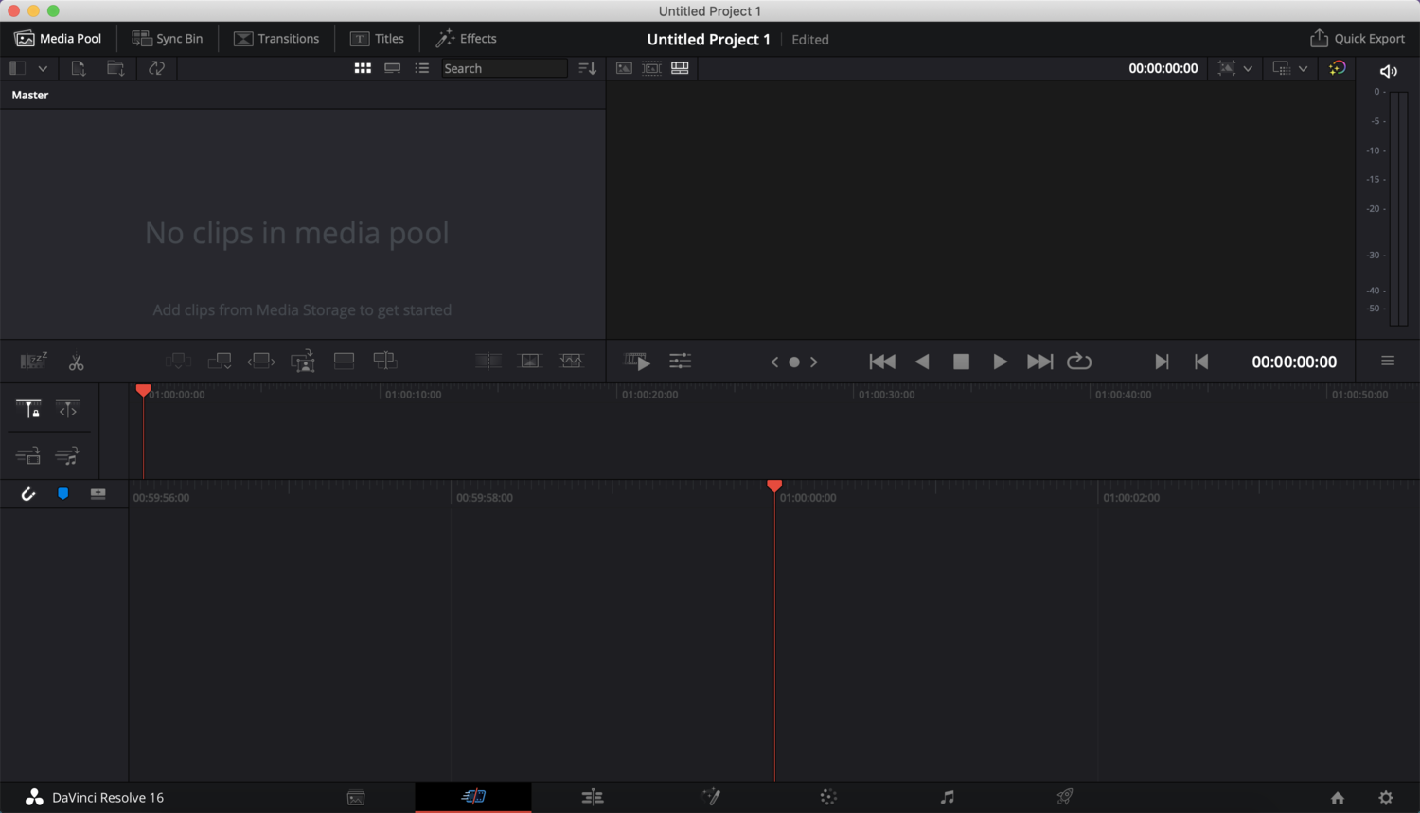The image size is (1420, 813).
Task: Click the Fast Review icon
Action: [637, 362]
